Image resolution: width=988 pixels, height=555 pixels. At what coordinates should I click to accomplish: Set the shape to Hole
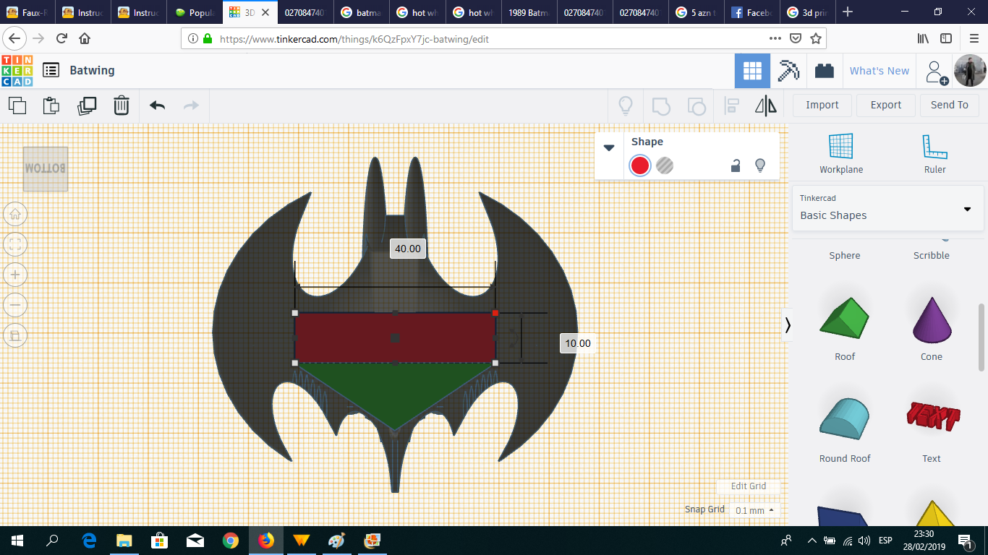click(x=665, y=165)
